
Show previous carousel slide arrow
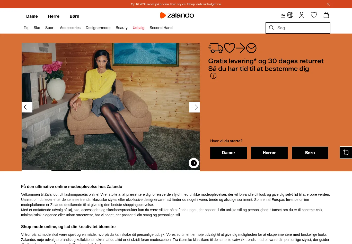pos(27,107)
